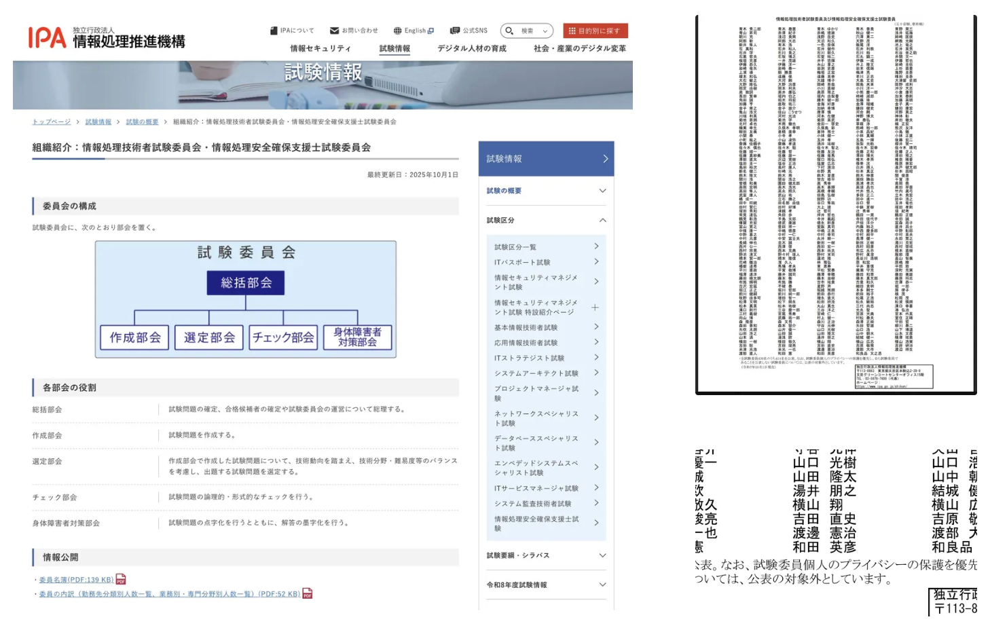Click the 最終更新日：2025年10月1日 text

pyautogui.click(x=413, y=175)
